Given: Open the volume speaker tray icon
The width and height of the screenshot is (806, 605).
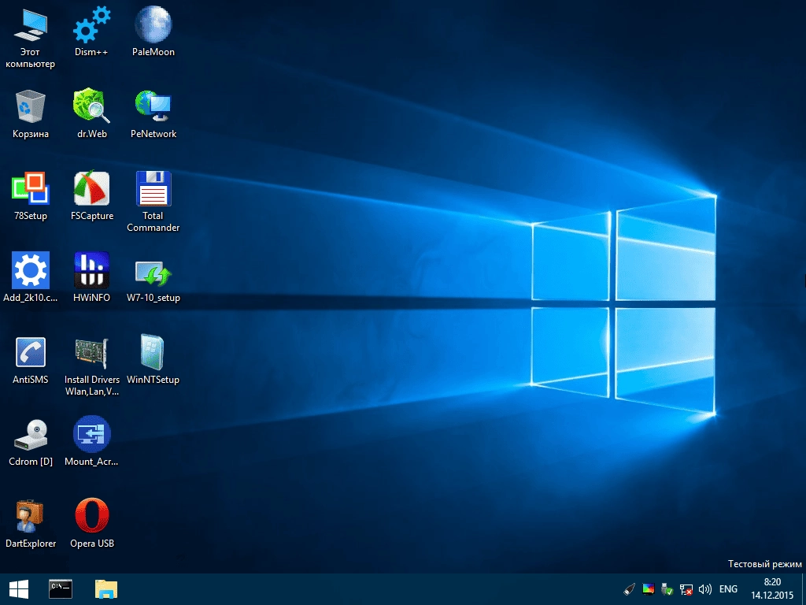Looking at the screenshot, I should pos(704,589).
